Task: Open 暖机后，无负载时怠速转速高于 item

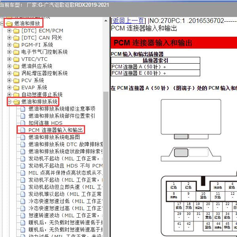Action: tap(65, 230)
